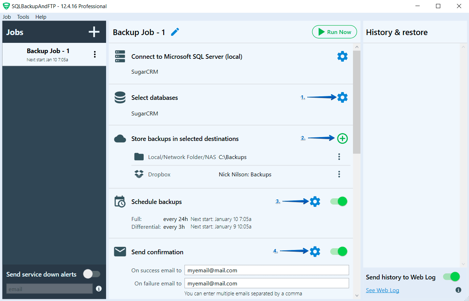Click the service down alerts email field
The width and height of the screenshot is (469, 301).
tap(50, 289)
